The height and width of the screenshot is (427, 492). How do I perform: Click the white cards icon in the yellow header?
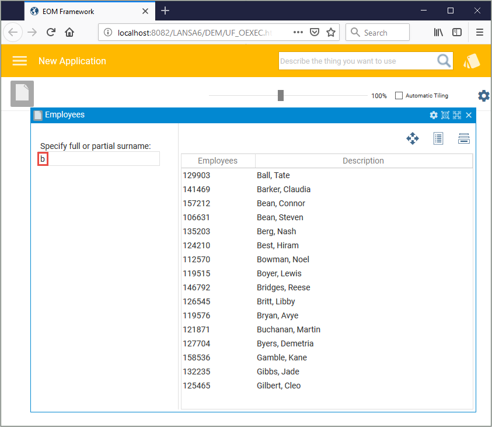point(472,61)
